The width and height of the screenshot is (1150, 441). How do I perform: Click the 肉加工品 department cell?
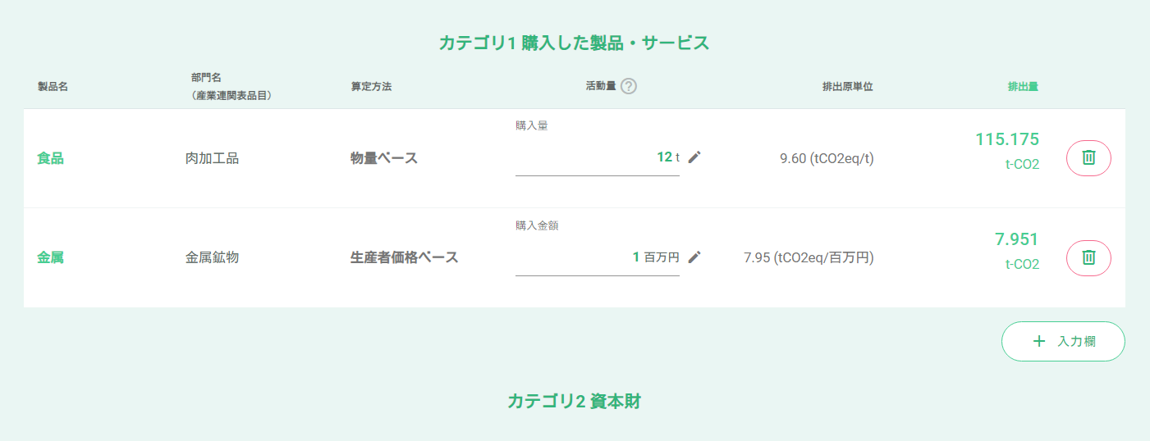coord(212,158)
